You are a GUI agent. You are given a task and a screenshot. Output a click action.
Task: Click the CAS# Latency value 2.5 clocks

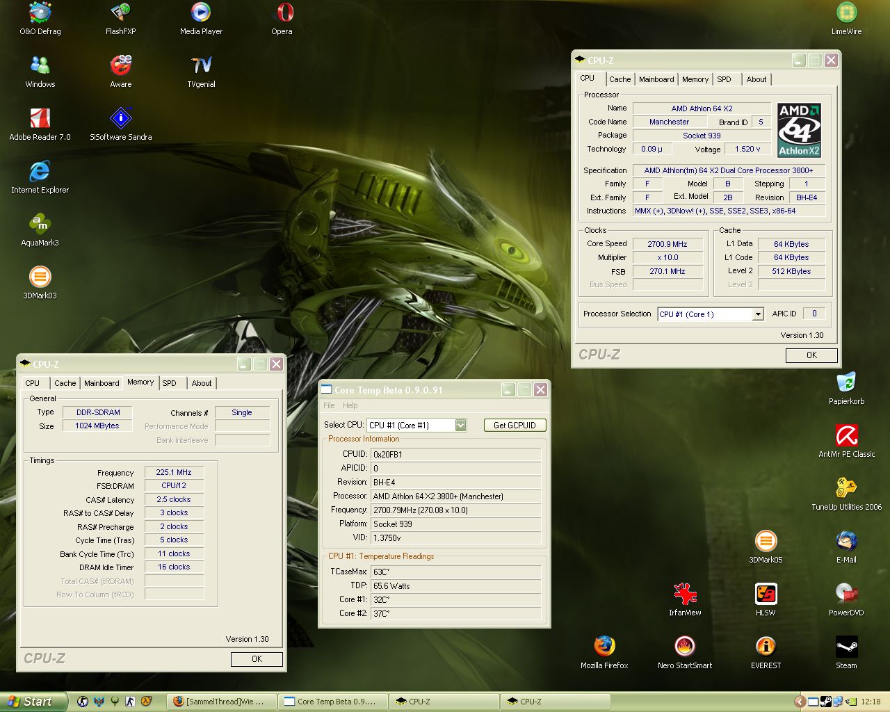coord(174,499)
